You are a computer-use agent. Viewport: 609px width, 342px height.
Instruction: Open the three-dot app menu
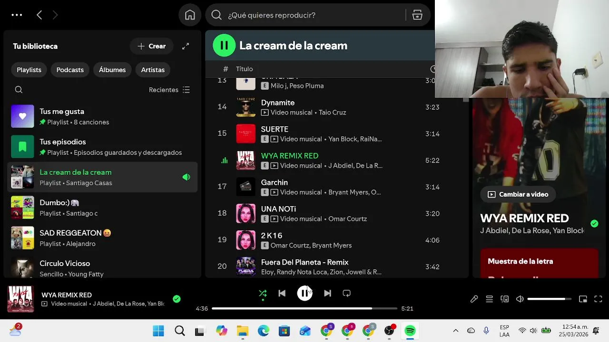(x=17, y=15)
